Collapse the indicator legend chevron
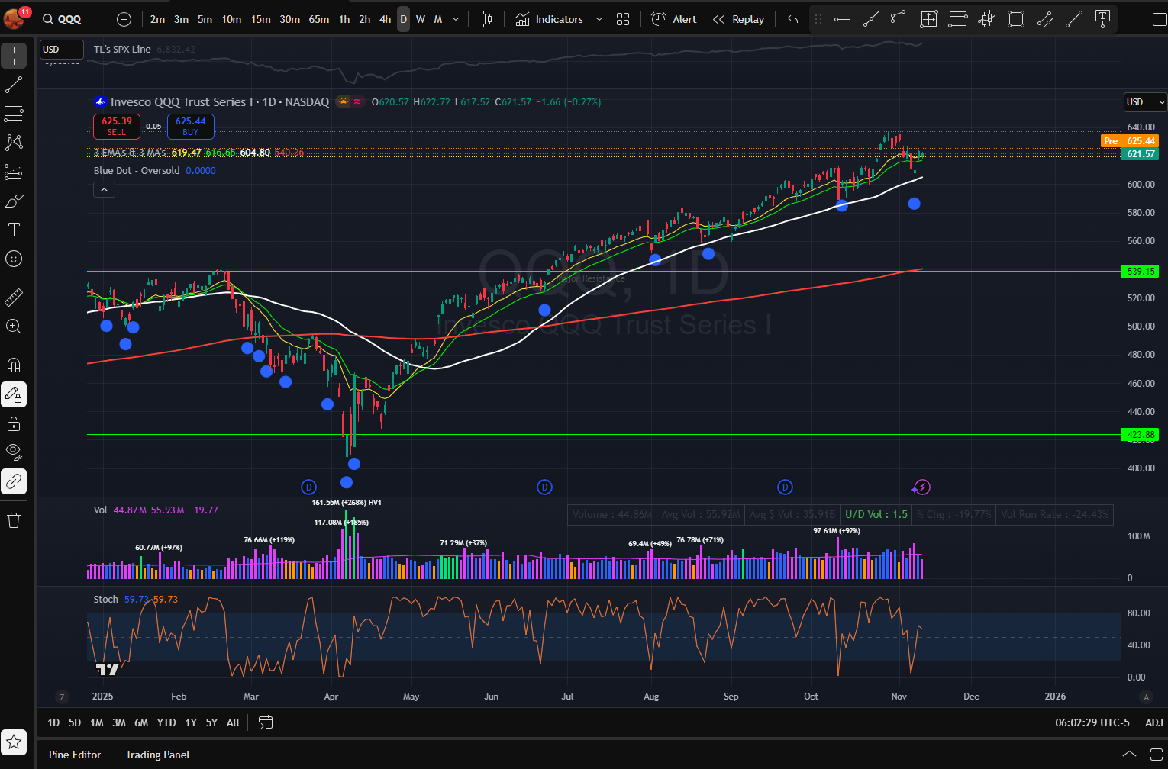 (104, 190)
